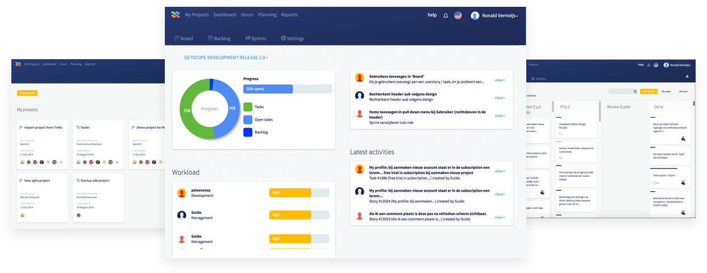The height and width of the screenshot is (273, 707).
Task: Click avatar next to 'Gebruikers toevoegen in Board'
Action: pyautogui.click(x=359, y=77)
